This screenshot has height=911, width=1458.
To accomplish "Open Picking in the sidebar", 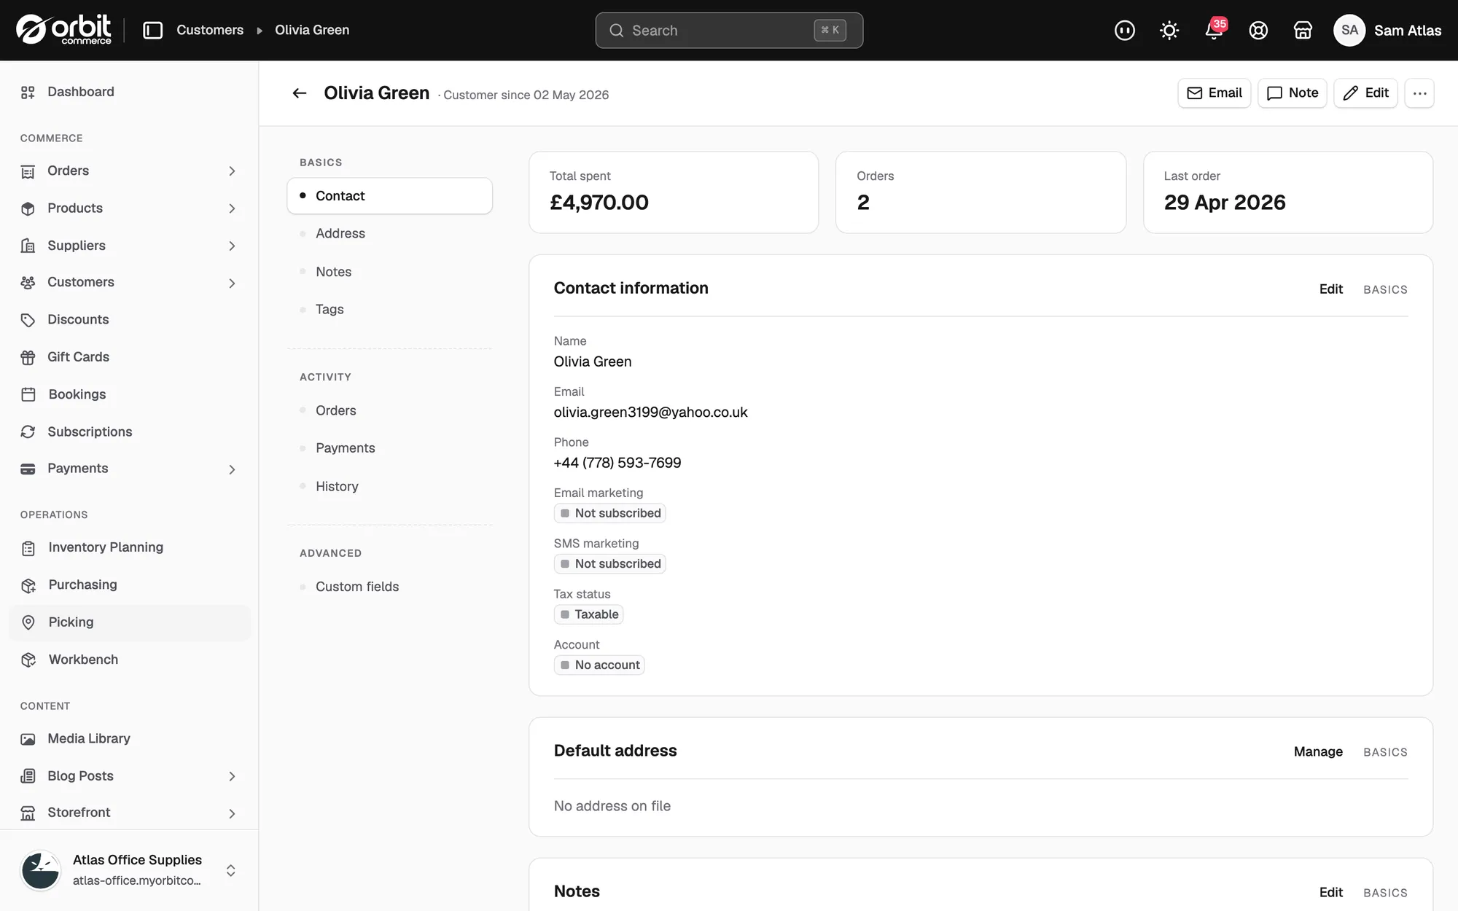I will pyautogui.click(x=130, y=622).
